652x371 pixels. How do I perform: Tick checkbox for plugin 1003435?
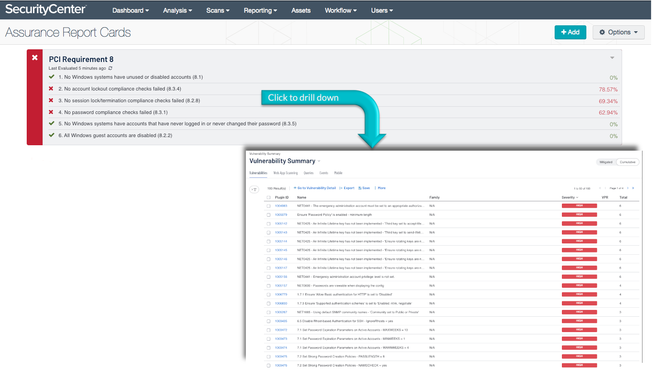(268, 321)
